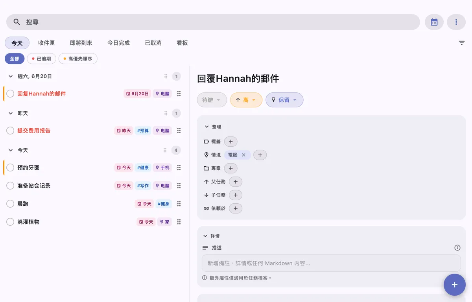472x302 pixels.
Task: Click the title 回覆Hannah的郵件
Action: [x=238, y=79]
